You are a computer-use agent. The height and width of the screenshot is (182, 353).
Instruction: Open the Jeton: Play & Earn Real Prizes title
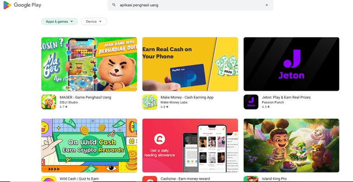click(286, 97)
